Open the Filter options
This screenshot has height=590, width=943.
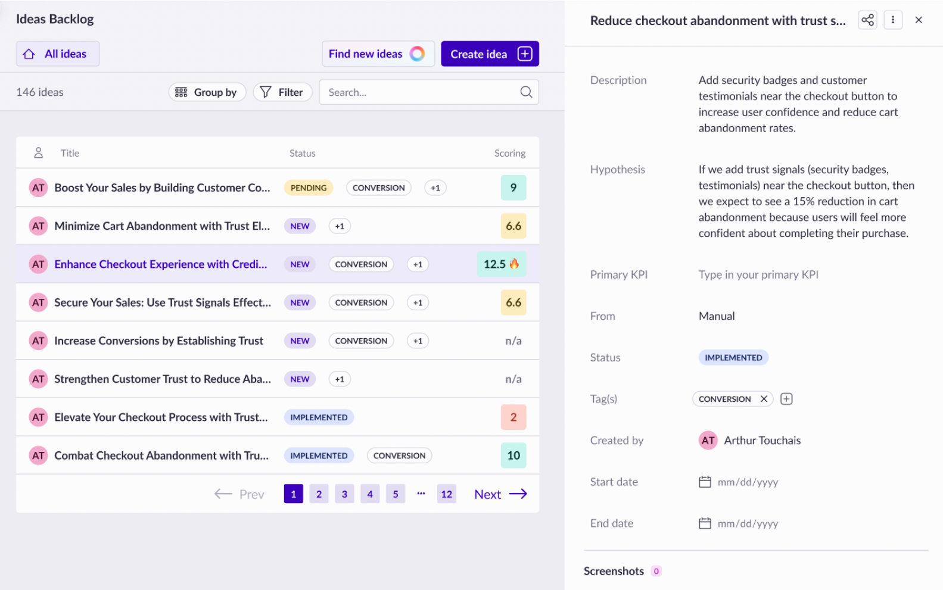(x=282, y=92)
